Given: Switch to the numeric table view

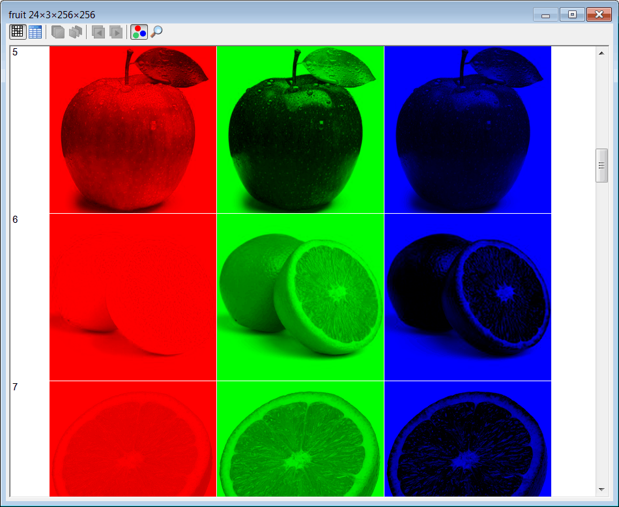Looking at the screenshot, I should click(x=35, y=31).
